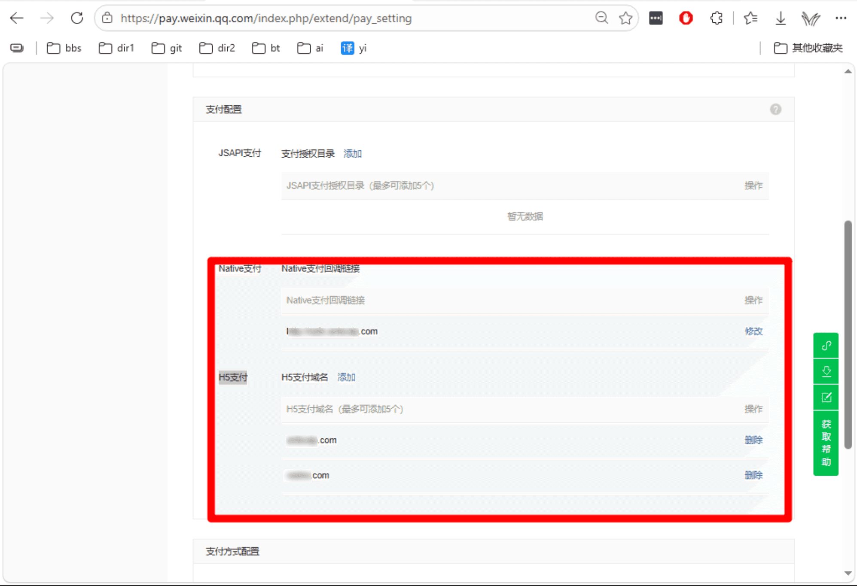Open the browser settings ellipsis menu
Viewport: 857px width, 586px height.
click(x=841, y=18)
